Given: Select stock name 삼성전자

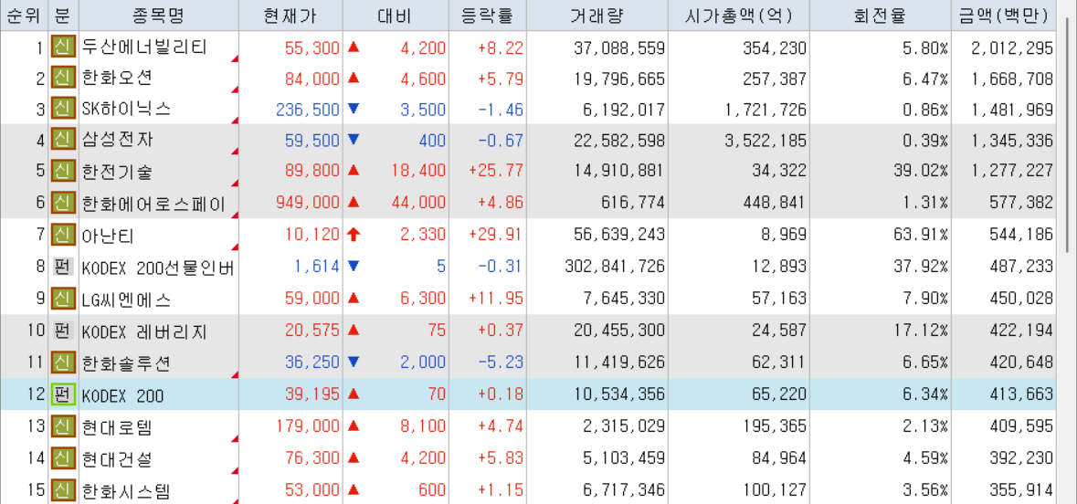Looking at the screenshot, I should pyautogui.click(x=118, y=140).
